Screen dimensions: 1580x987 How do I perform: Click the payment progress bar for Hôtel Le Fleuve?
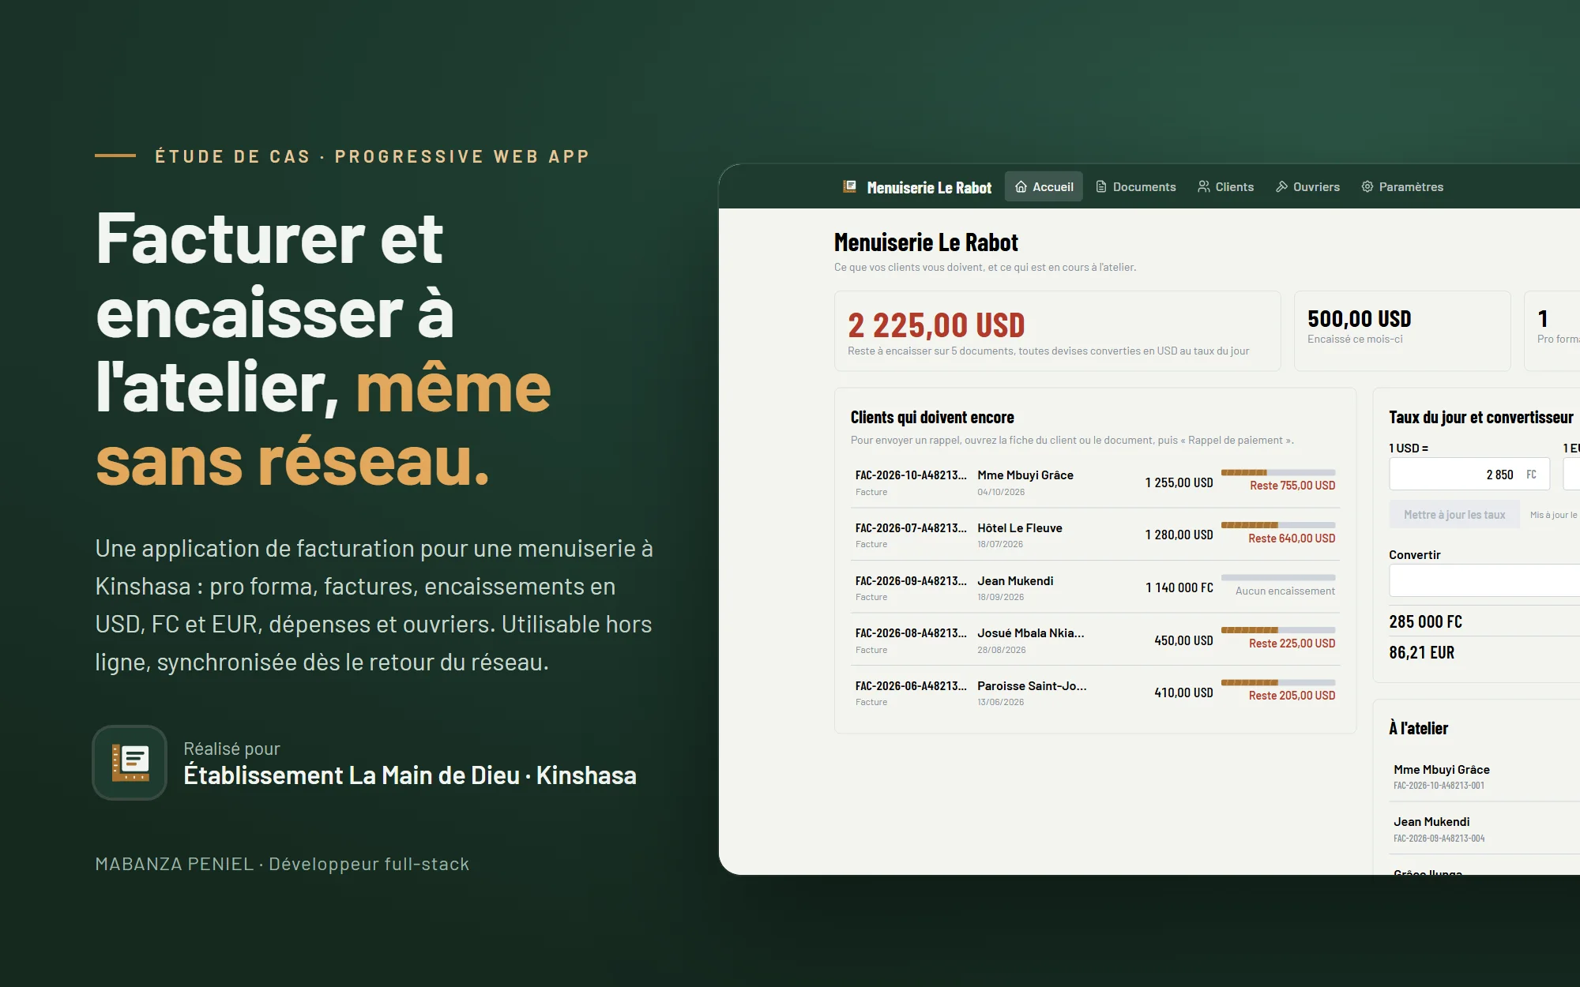click(1278, 525)
